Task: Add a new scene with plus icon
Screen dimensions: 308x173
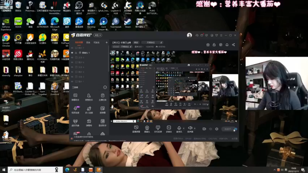Action: [107, 42]
